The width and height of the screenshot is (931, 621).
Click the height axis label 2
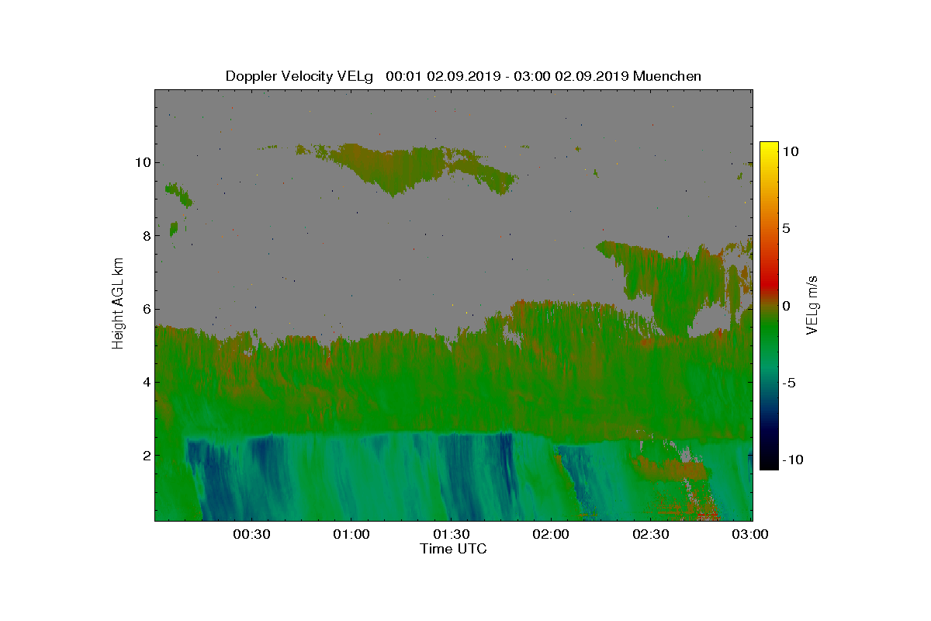coord(146,455)
